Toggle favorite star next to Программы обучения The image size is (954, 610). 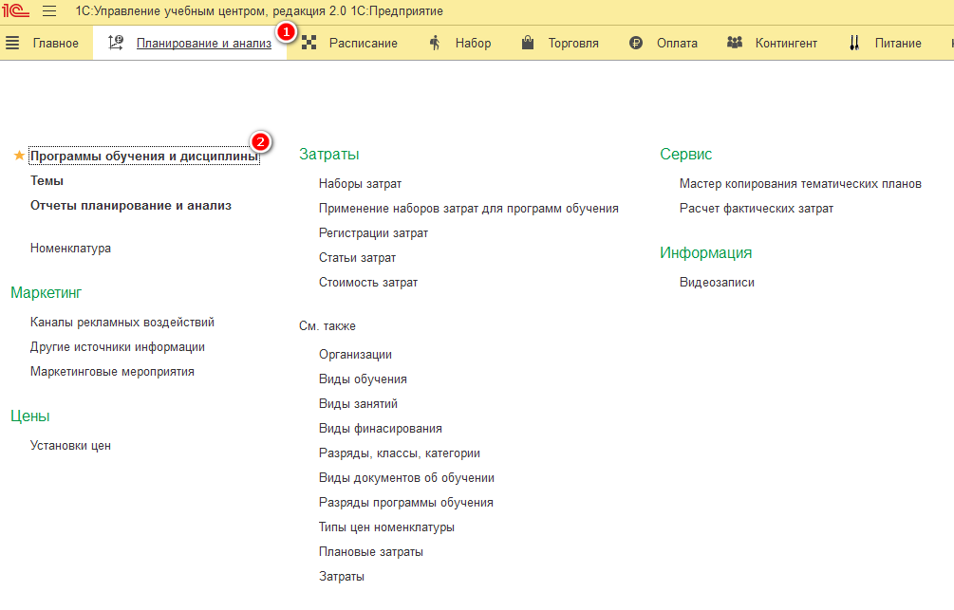pyautogui.click(x=19, y=156)
